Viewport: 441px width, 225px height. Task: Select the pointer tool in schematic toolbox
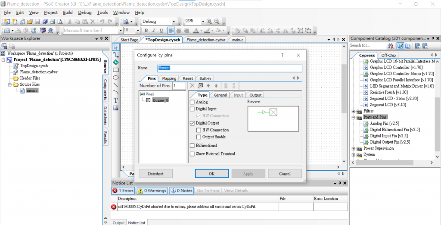tap(115, 47)
